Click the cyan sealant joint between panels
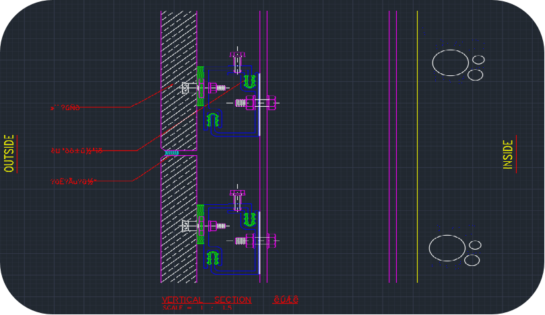Screen dimensions: 545x315 point(172,153)
